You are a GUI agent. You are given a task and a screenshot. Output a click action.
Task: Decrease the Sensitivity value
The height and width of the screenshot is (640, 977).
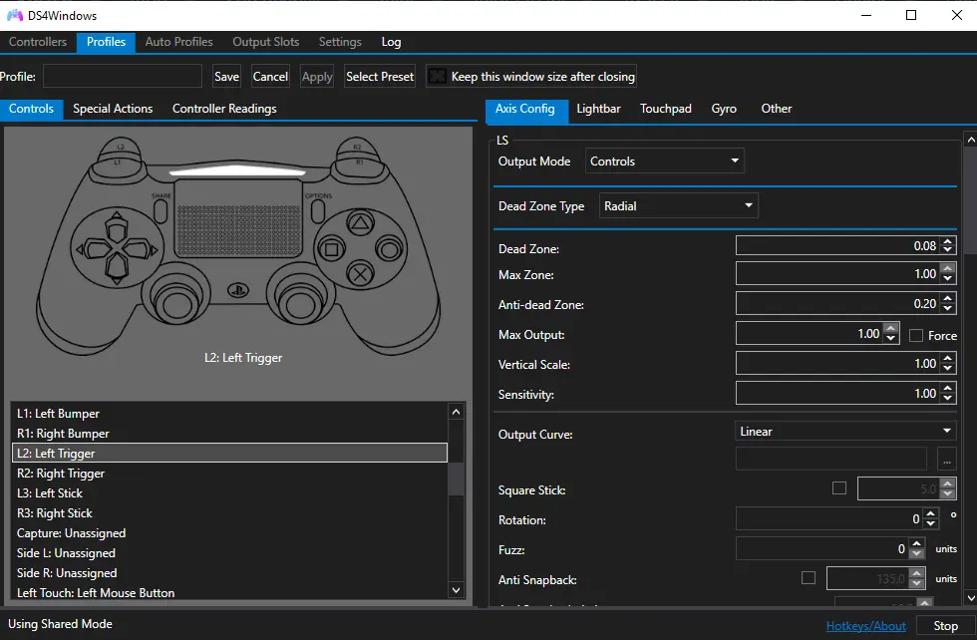click(948, 398)
